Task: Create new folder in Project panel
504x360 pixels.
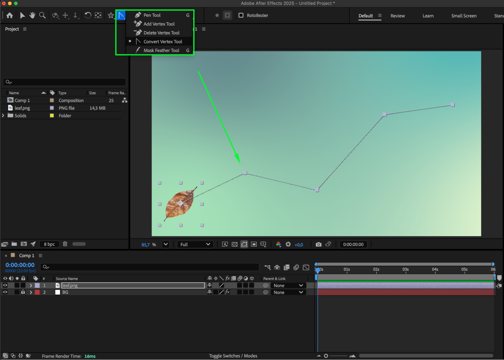Action: pos(14,244)
